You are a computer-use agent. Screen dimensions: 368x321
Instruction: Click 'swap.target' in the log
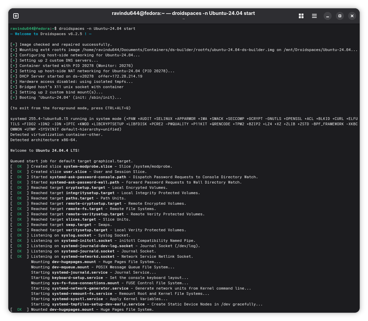pos(79,225)
